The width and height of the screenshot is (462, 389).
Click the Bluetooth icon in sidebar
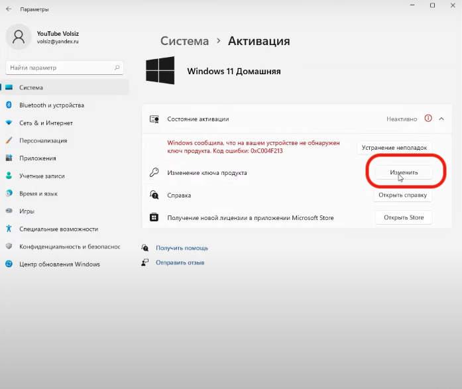tap(9, 105)
